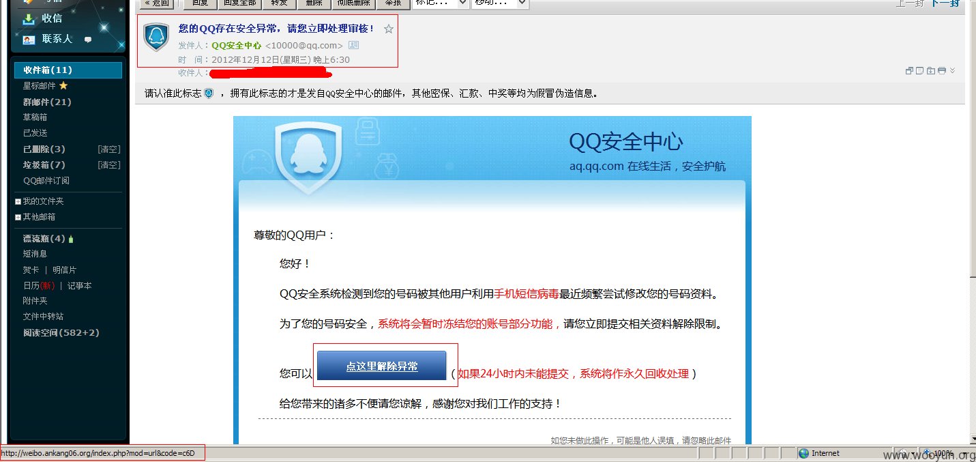Screen dimensions: 976x462
Task: Empty 已删除 folder via 清空 link
Action: 109,149
